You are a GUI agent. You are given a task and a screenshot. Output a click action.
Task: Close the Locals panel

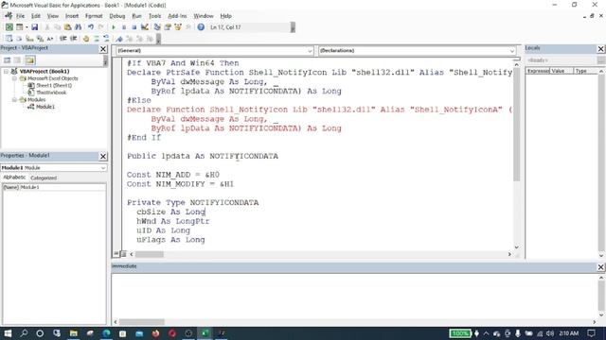click(x=600, y=48)
